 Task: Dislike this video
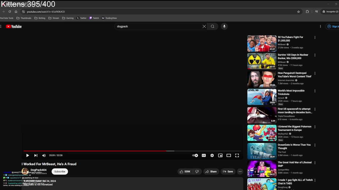point(197,172)
